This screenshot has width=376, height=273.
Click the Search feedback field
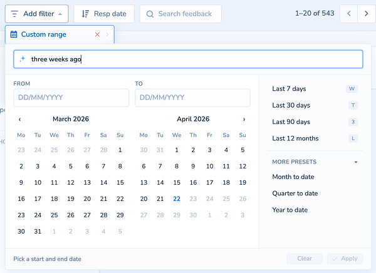tap(180, 14)
